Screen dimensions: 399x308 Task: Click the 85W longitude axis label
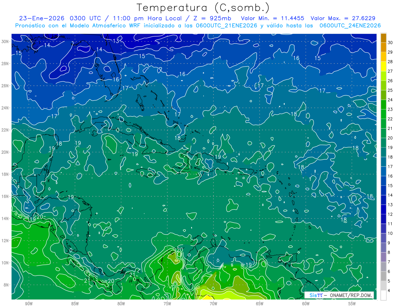pos(75,304)
